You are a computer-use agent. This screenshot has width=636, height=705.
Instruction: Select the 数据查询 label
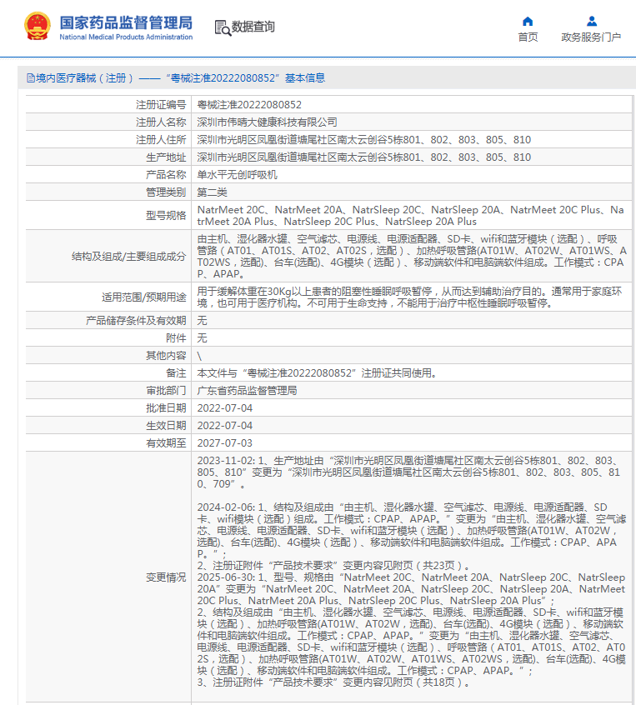(253, 27)
